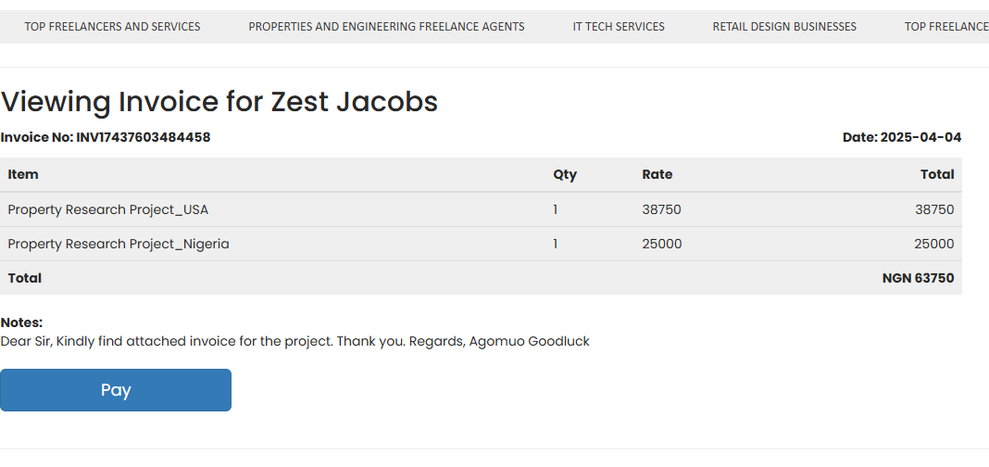The image size is (989, 467).
Task: Click the invoice date 2025-04-04
Action: (920, 137)
